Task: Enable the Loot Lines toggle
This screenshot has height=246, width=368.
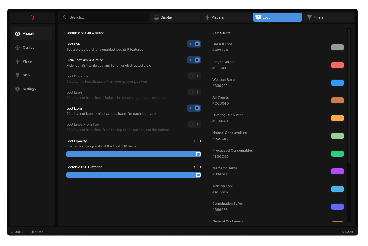Action: click(194, 92)
